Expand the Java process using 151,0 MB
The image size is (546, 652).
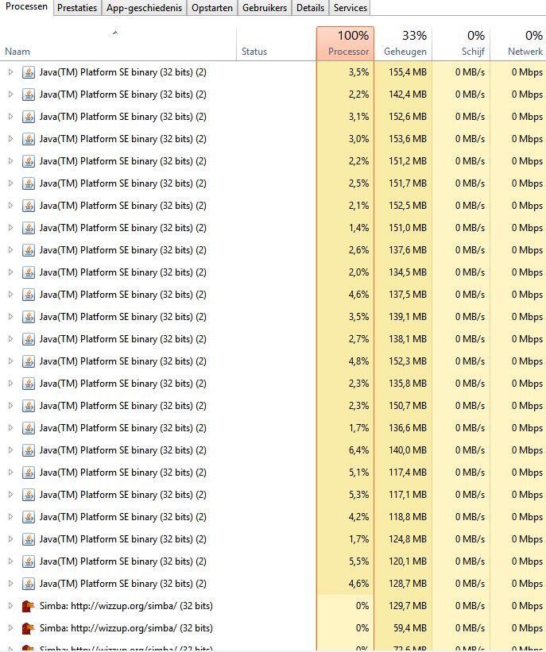pos(11,228)
